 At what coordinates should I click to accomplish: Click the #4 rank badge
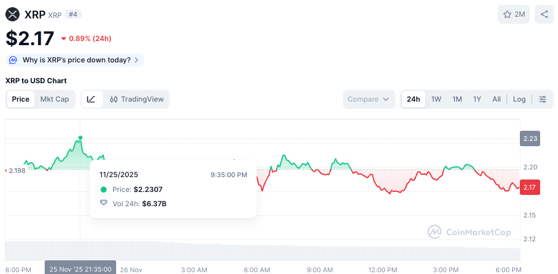(73, 15)
